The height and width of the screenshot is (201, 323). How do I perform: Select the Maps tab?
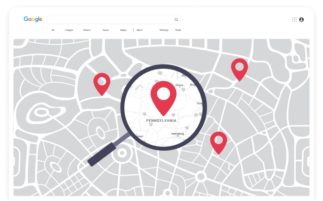123,30
